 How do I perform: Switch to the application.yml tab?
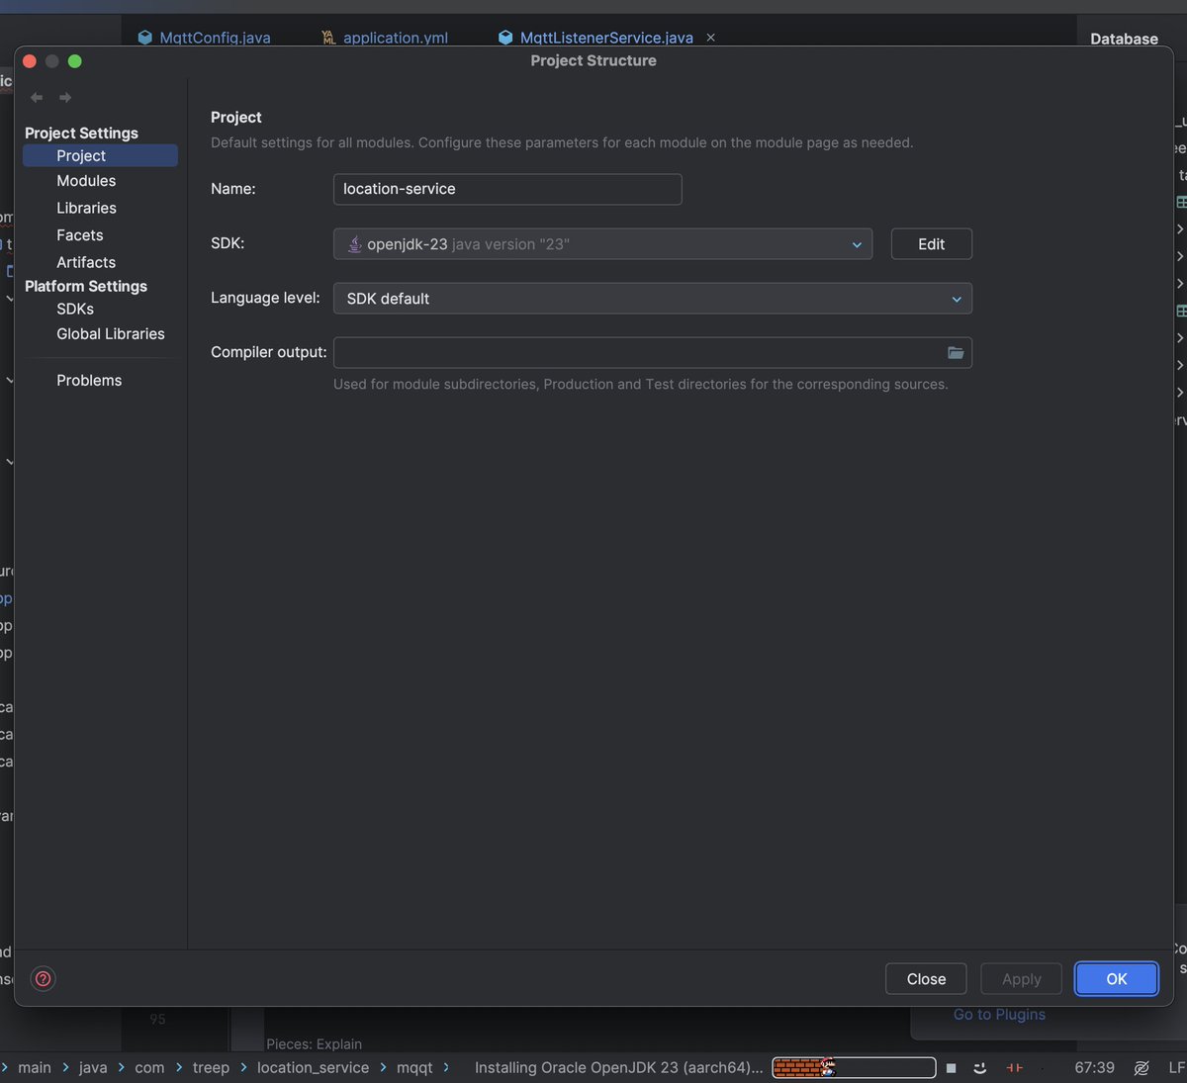pyautogui.click(x=395, y=38)
